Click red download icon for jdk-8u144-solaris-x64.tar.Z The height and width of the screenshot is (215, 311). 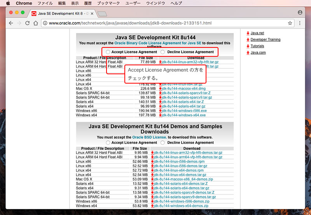(x=161, y=102)
